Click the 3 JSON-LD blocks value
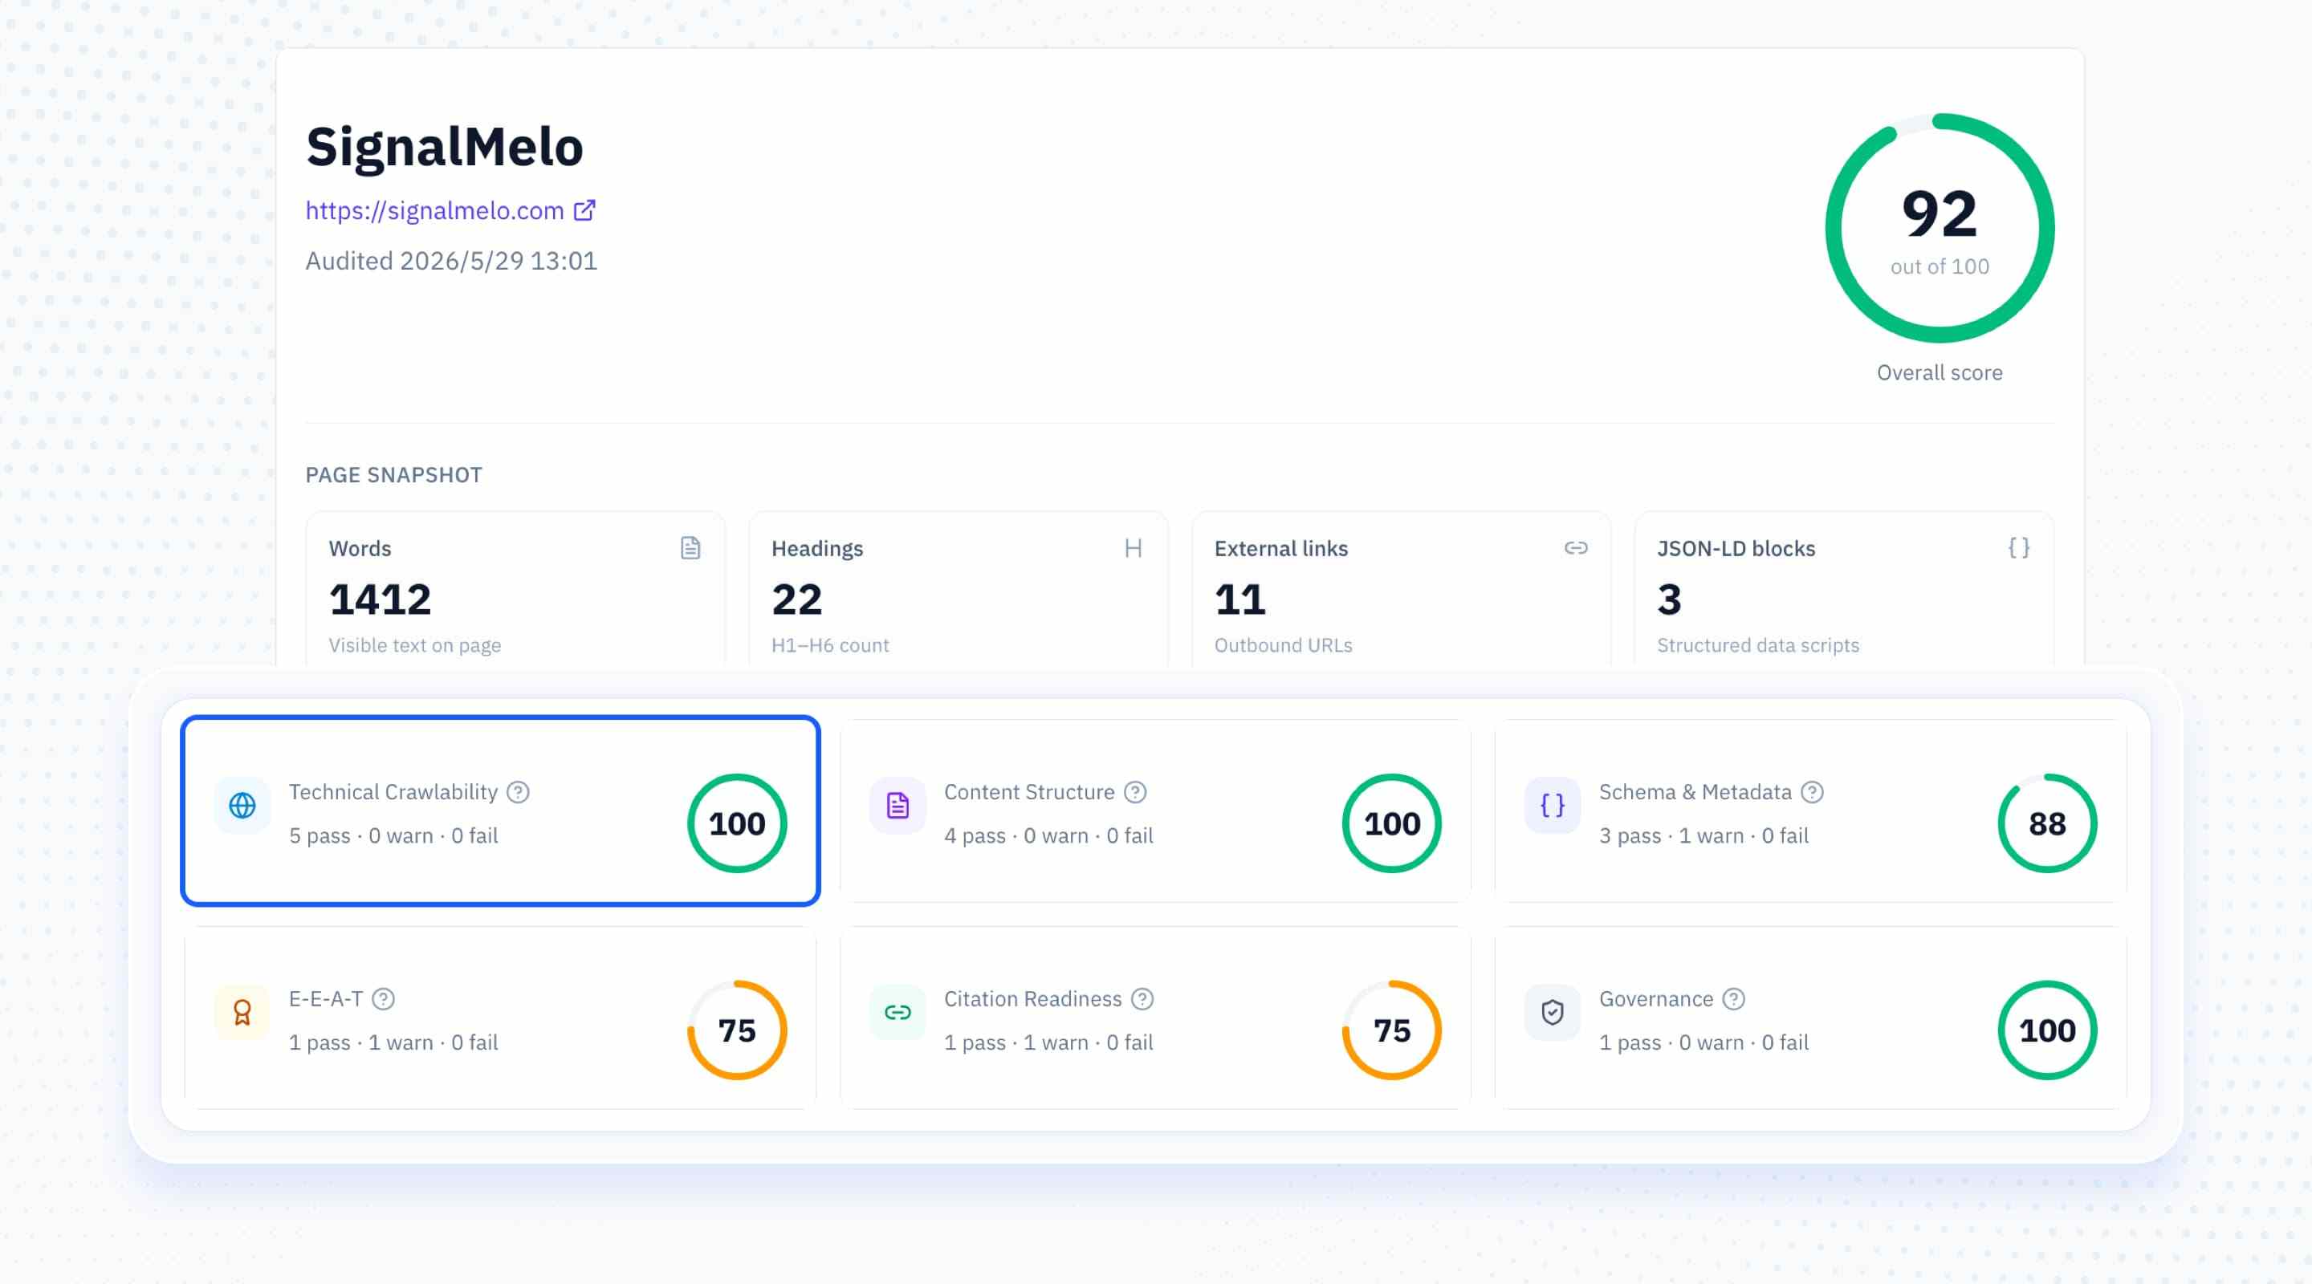2312x1284 pixels. tap(1670, 599)
